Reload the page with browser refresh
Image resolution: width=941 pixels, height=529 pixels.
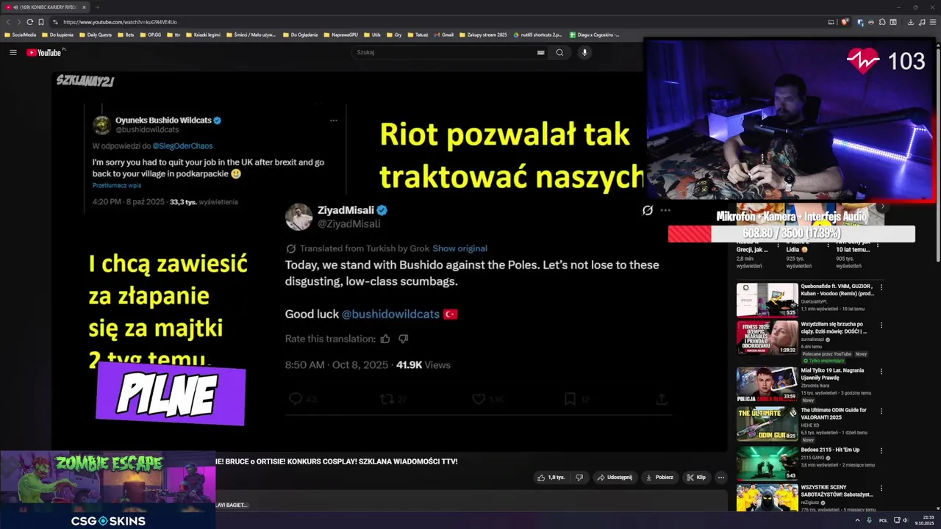29,22
